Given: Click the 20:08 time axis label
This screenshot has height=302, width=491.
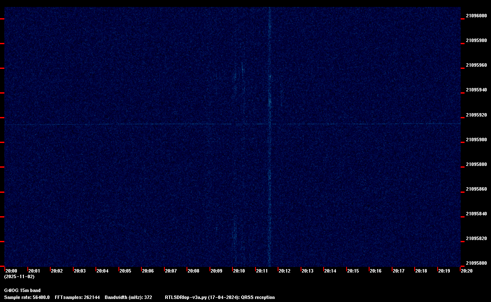Looking at the screenshot, I should pyautogui.click(x=193, y=271).
